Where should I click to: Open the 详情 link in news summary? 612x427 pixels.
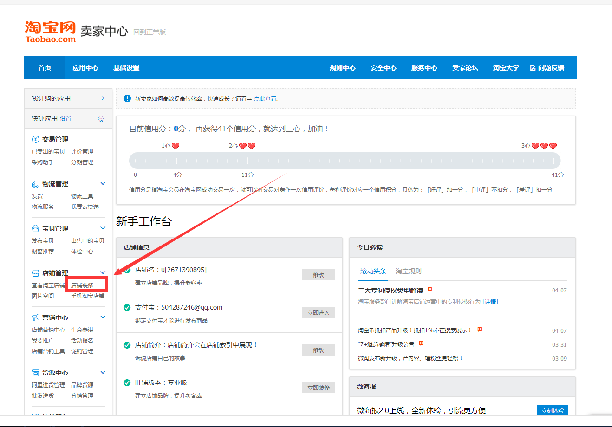point(490,301)
